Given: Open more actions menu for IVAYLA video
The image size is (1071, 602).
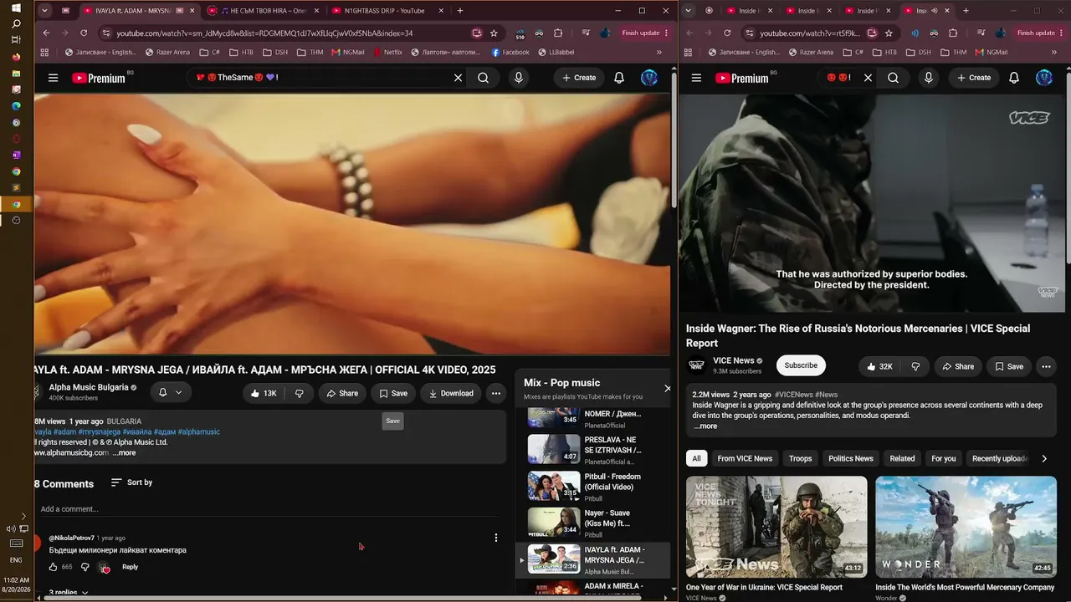Looking at the screenshot, I should (x=496, y=393).
